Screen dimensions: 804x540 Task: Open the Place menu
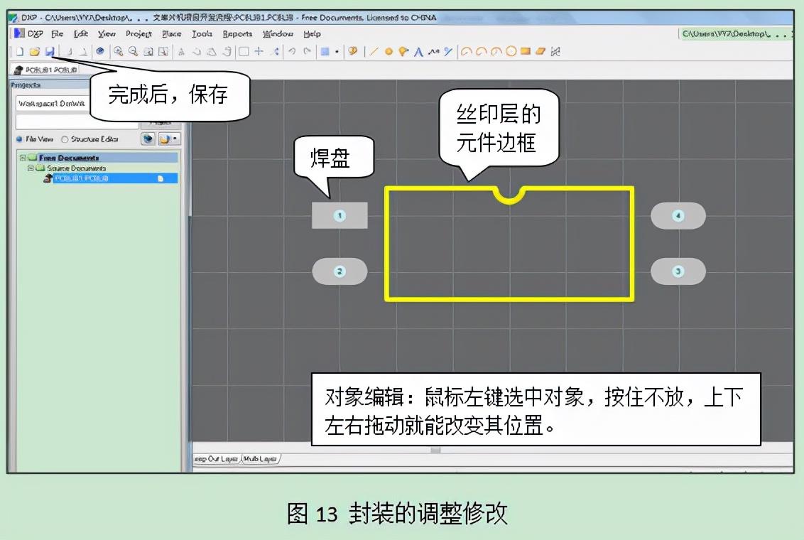[x=171, y=34]
